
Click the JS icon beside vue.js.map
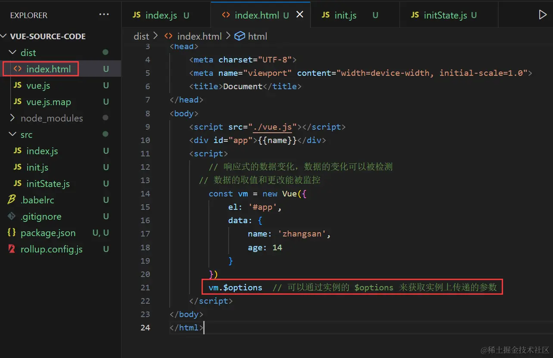coord(18,102)
